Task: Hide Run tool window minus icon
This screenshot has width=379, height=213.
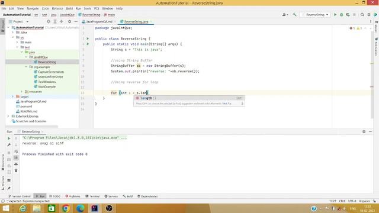Action: pyautogui.click(x=370, y=131)
